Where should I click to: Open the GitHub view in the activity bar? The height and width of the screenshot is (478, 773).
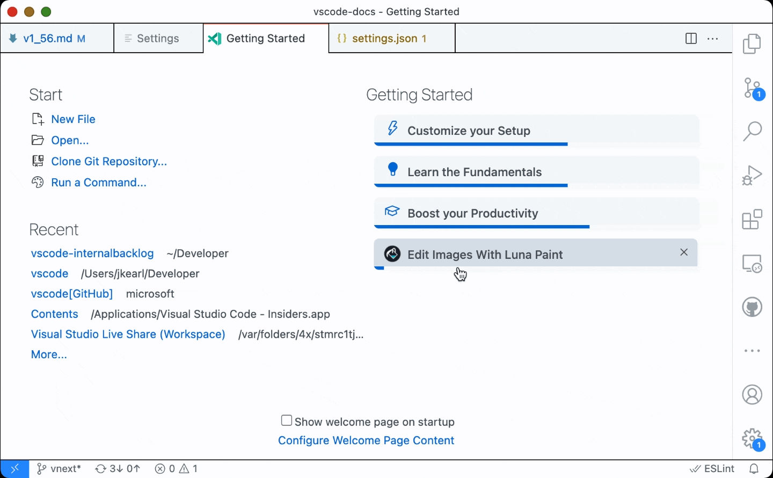tap(752, 307)
